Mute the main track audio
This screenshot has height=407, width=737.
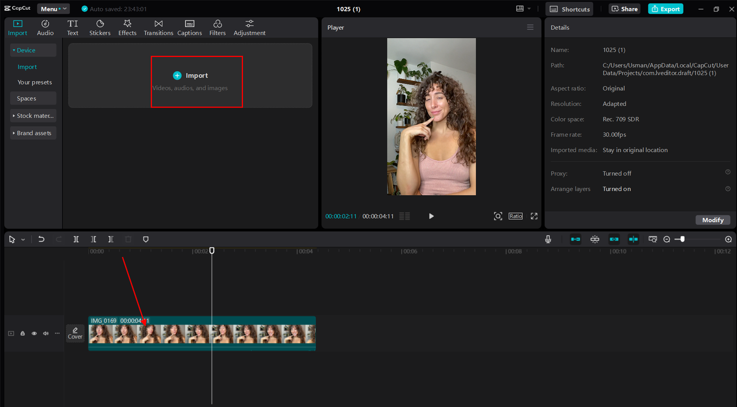(x=45, y=333)
